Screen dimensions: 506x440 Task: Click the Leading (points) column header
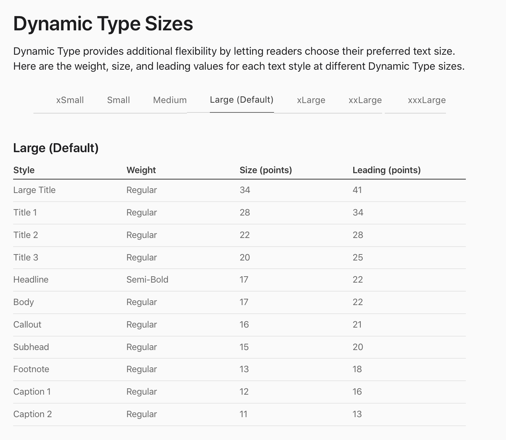click(x=387, y=170)
